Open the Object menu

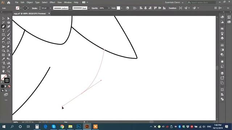pyautogui.click(x=30, y=3)
